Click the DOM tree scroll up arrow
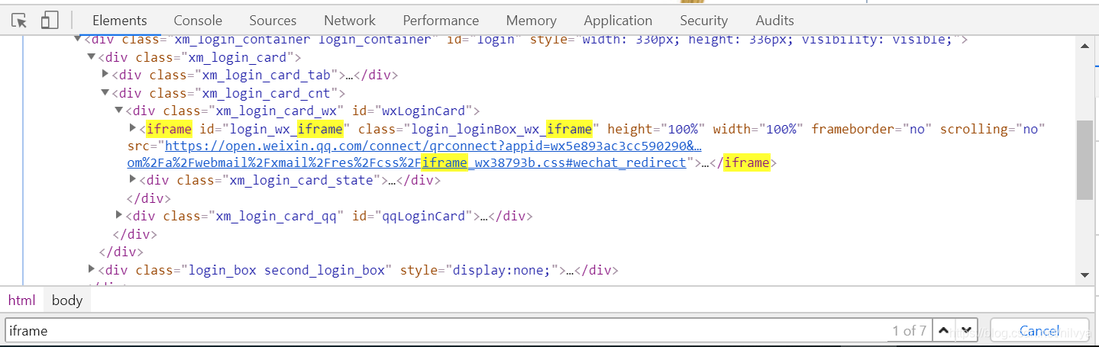Screen dimensions: 1099x347 coord(1084,47)
